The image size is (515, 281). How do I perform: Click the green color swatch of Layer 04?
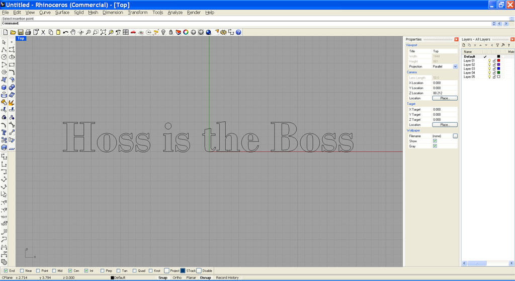pyautogui.click(x=498, y=73)
